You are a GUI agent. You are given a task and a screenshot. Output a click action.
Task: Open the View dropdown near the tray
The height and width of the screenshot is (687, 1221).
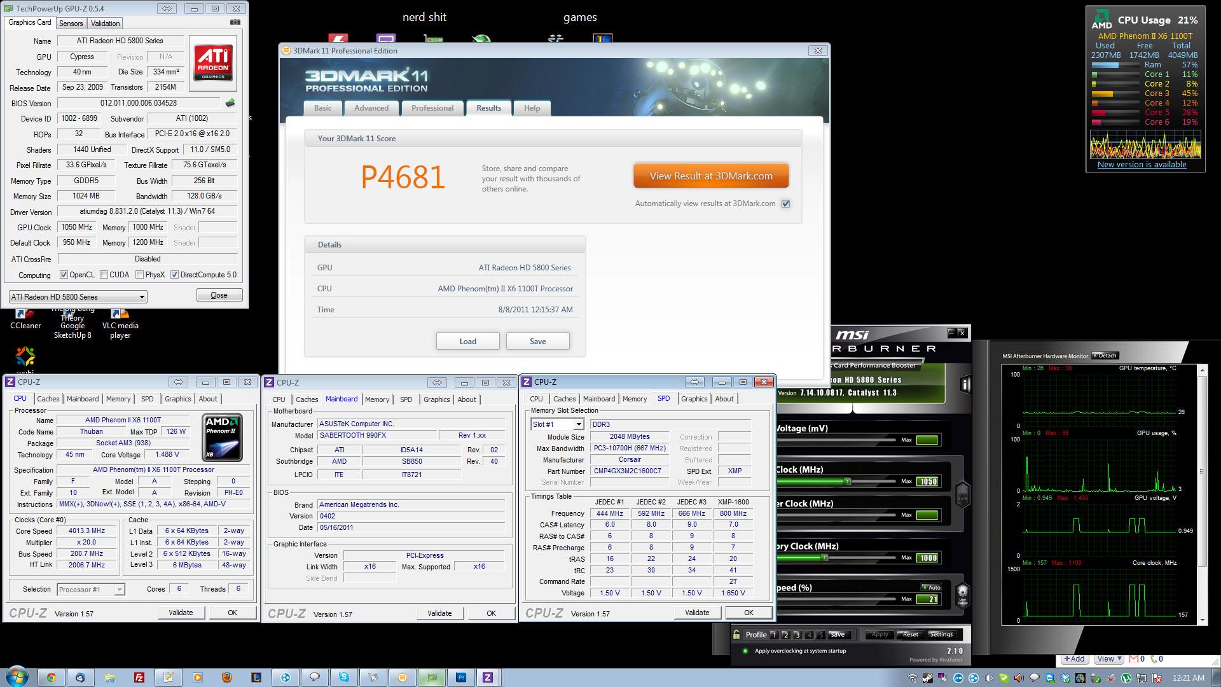pos(1108,659)
